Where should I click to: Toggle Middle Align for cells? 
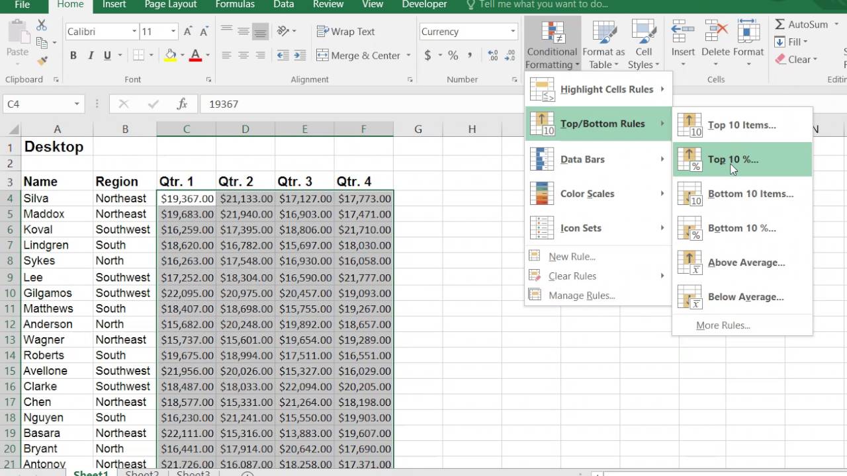(243, 31)
